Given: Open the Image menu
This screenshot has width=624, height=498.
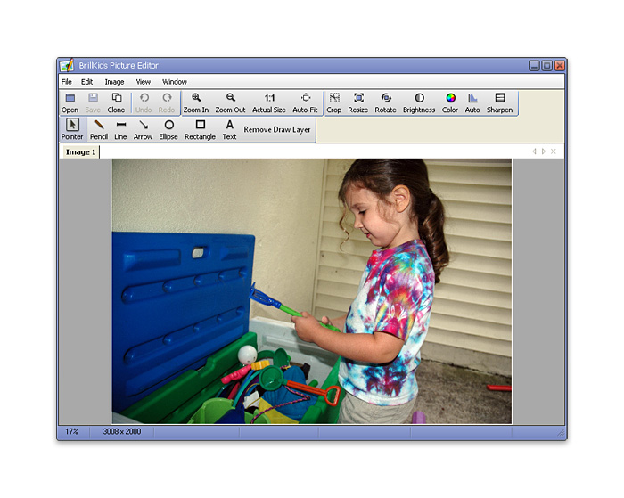Looking at the screenshot, I should 115,82.
